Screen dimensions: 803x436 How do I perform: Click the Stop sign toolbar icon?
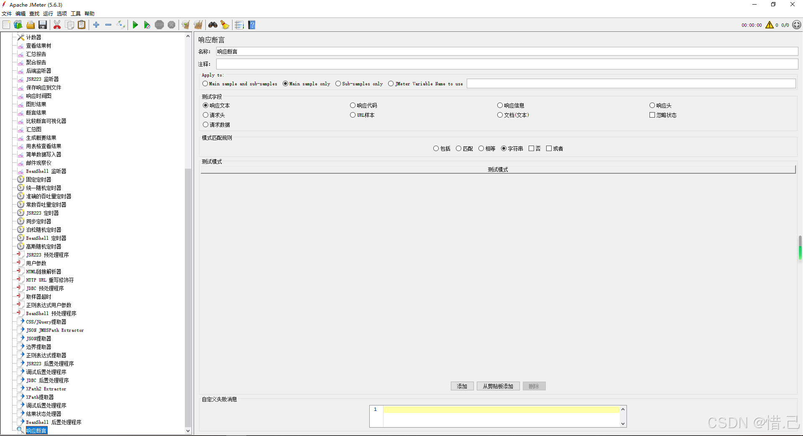point(159,25)
